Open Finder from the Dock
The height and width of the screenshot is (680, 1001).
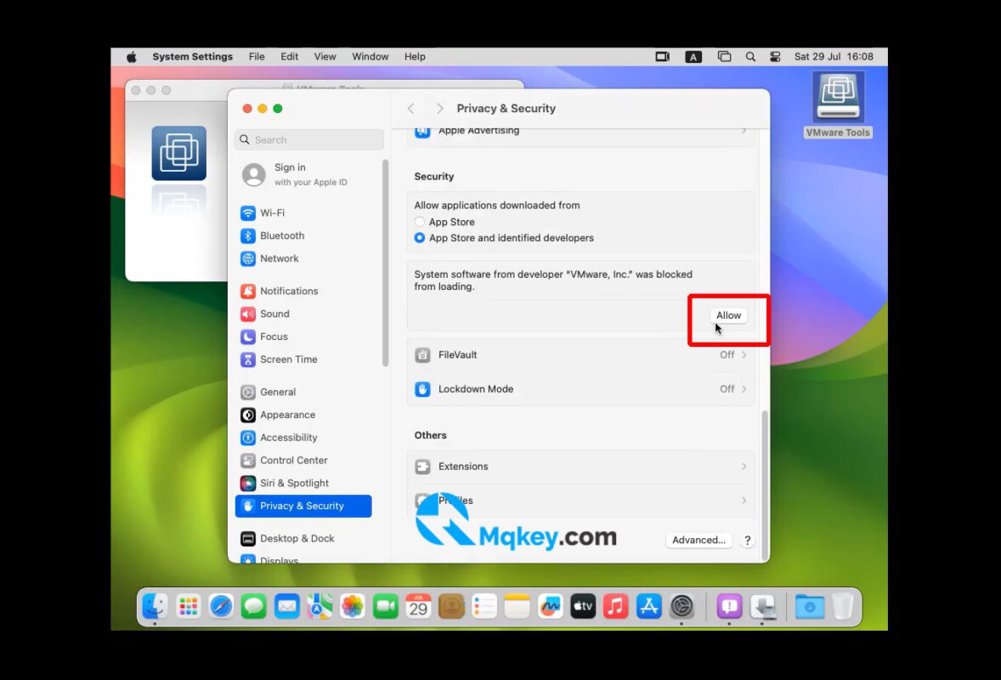156,606
